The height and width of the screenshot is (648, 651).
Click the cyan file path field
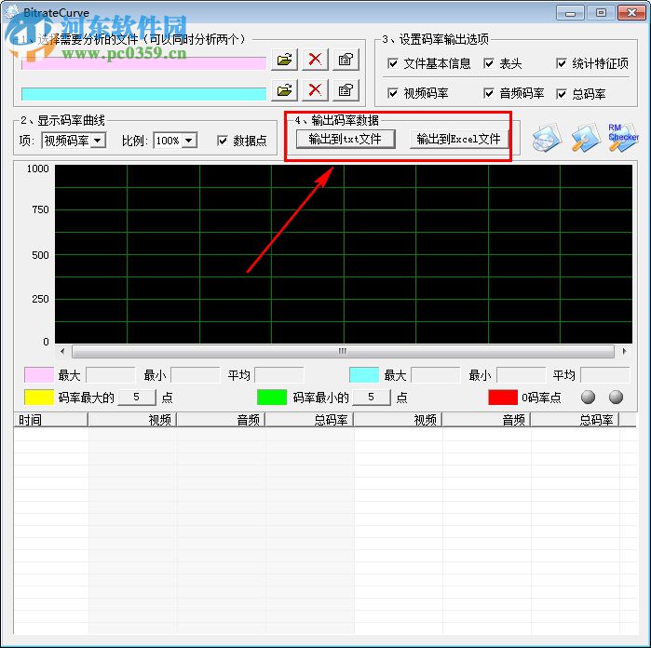(x=143, y=94)
